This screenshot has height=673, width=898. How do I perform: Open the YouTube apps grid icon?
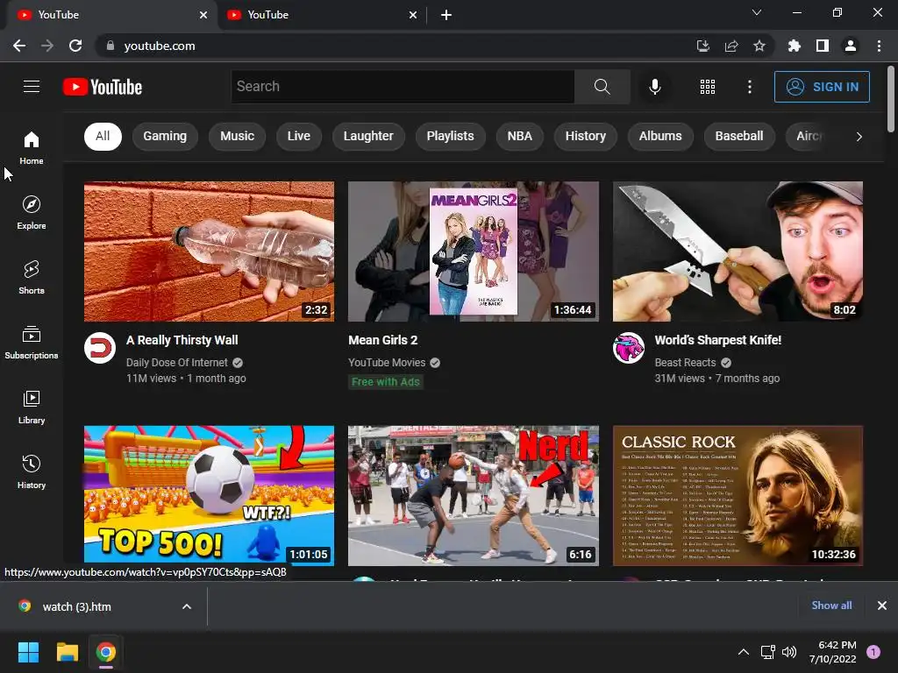click(708, 87)
